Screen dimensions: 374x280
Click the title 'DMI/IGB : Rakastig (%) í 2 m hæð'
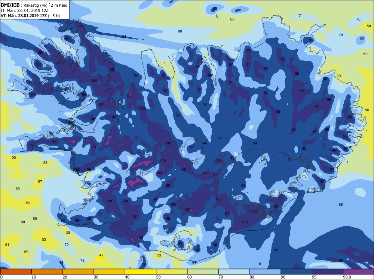pyautogui.click(x=34, y=5)
